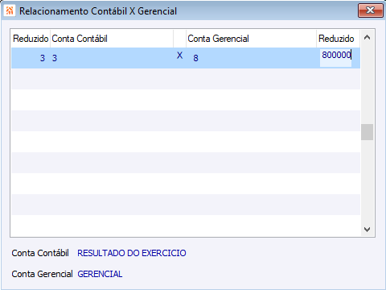Image resolution: width=386 pixels, height=290 pixels.
Task: Click the Reduzido field containing 800000
Action: tap(336, 57)
